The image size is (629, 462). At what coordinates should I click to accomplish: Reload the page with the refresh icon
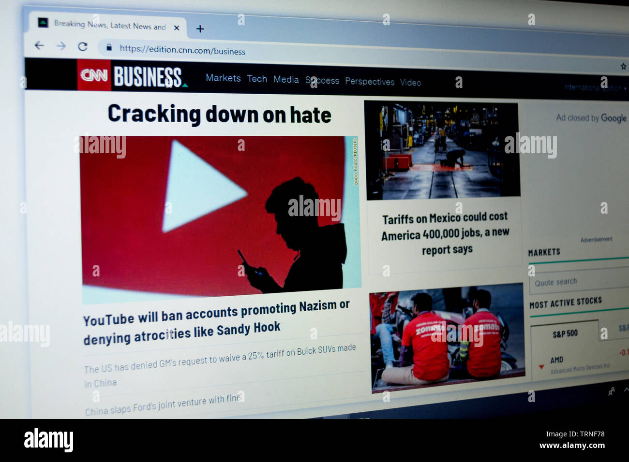(83, 46)
